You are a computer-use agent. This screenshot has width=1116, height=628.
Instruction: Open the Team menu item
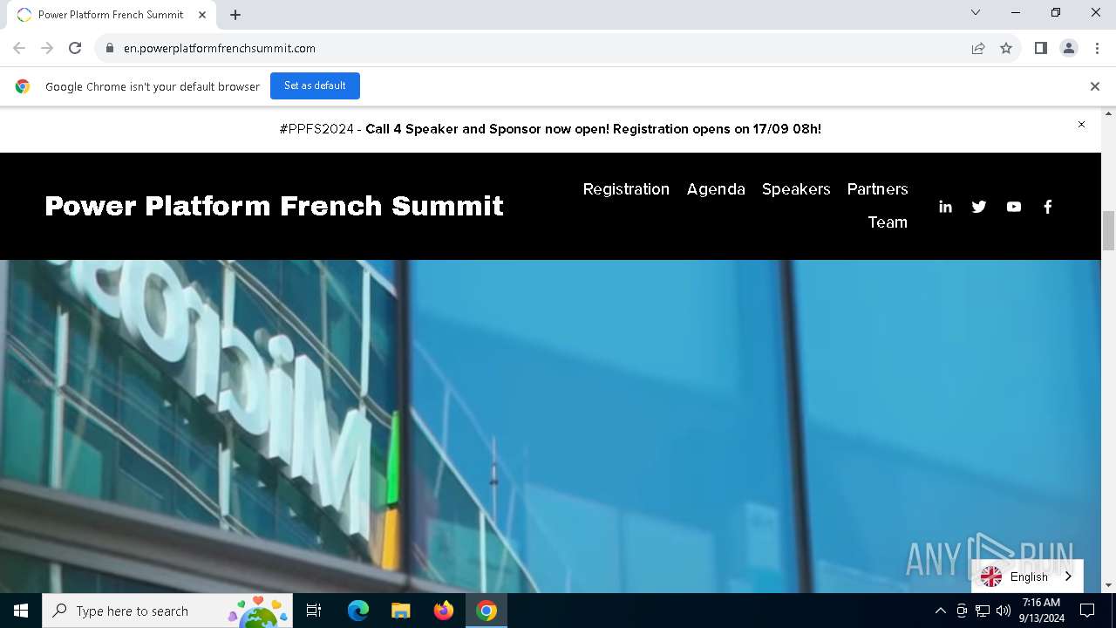click(x=888, y=222)
